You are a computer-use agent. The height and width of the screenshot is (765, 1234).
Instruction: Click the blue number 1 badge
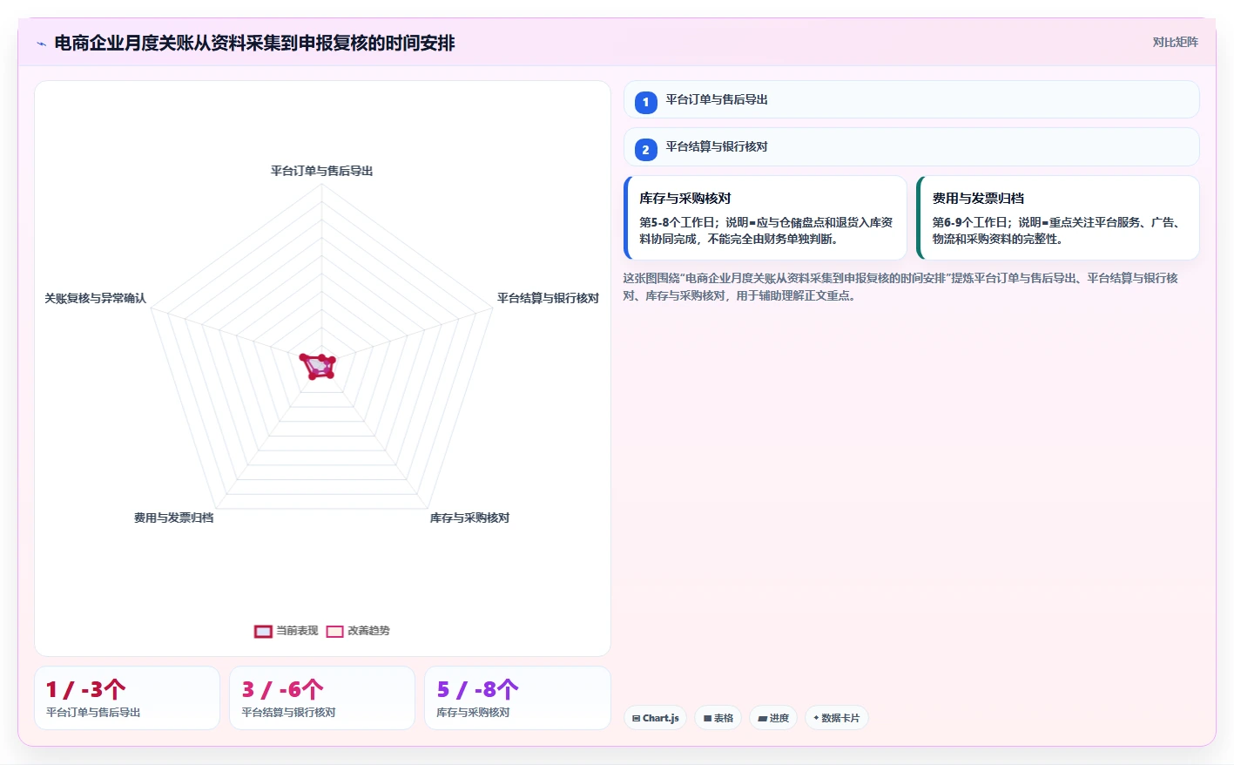tap(645, 102)
